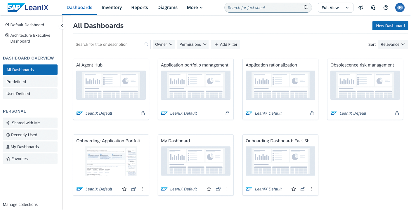Click unlock icon on My Dashboard card
The image size is (411, 210).
coord(218,189)
